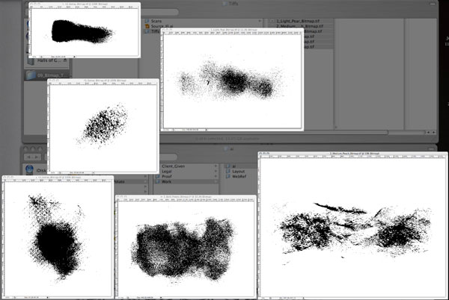Select file 1_Light_Pear_Bitmap.tif
The height and width of the screenshot is (300, 449).
click(x=298, y=21)
